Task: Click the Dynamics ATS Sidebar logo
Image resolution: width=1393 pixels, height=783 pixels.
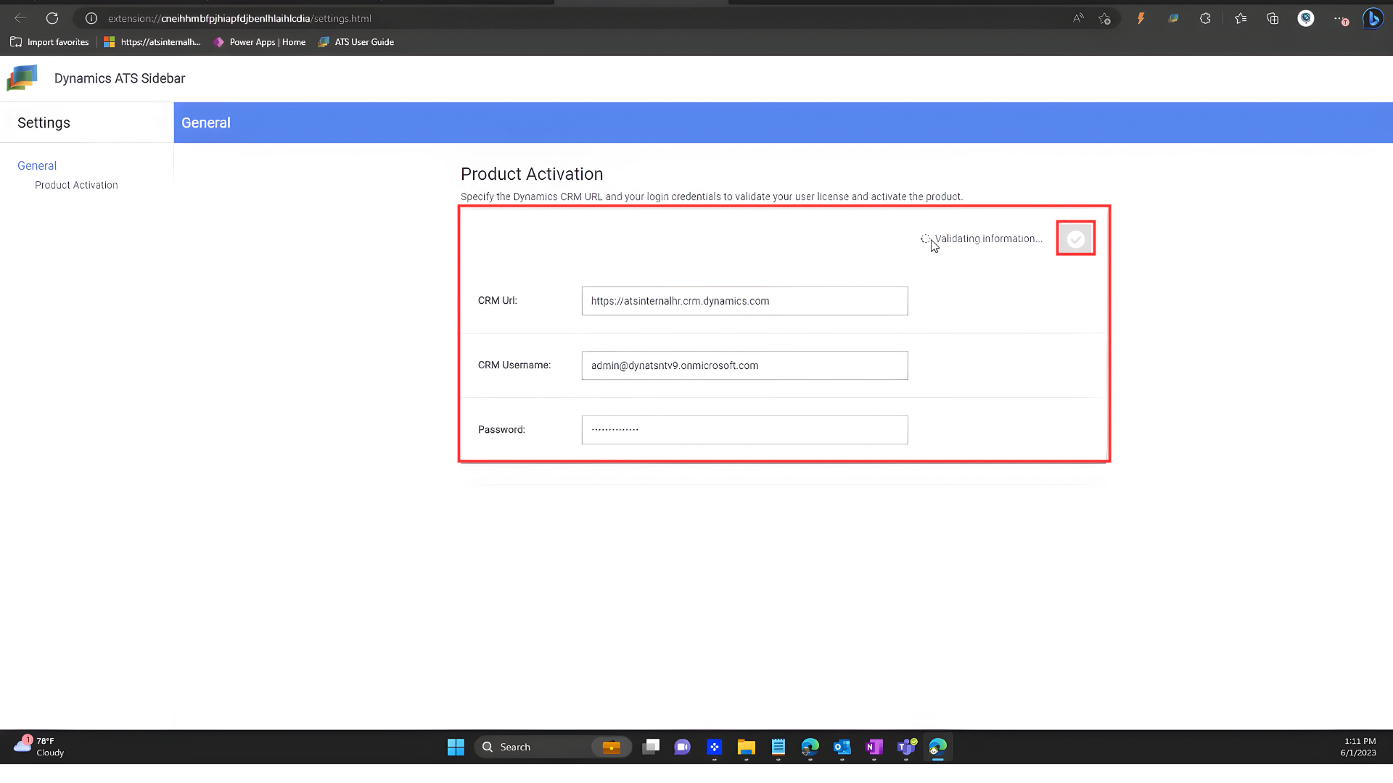Action: pos(22,78)
